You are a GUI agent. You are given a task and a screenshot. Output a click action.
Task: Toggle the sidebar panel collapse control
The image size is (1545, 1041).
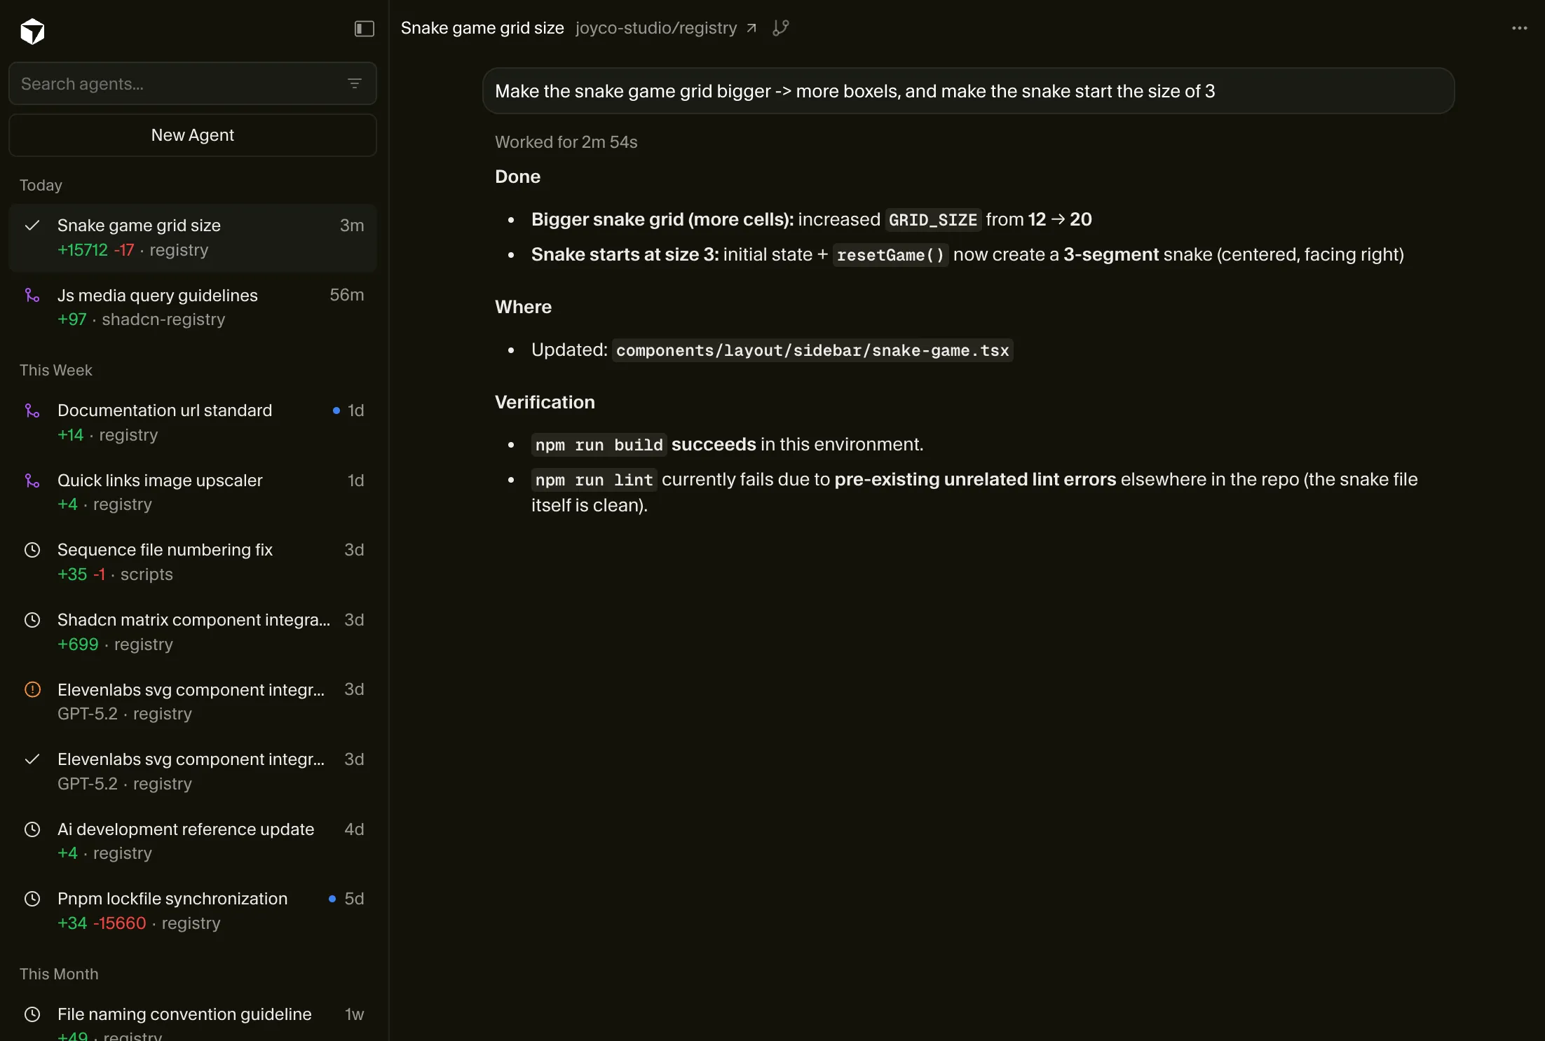pyautogui.click(x=364, y=29)
